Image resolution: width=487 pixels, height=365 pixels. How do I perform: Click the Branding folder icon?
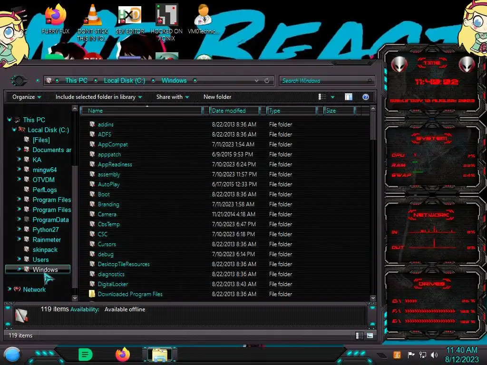[x=92, y=204]
